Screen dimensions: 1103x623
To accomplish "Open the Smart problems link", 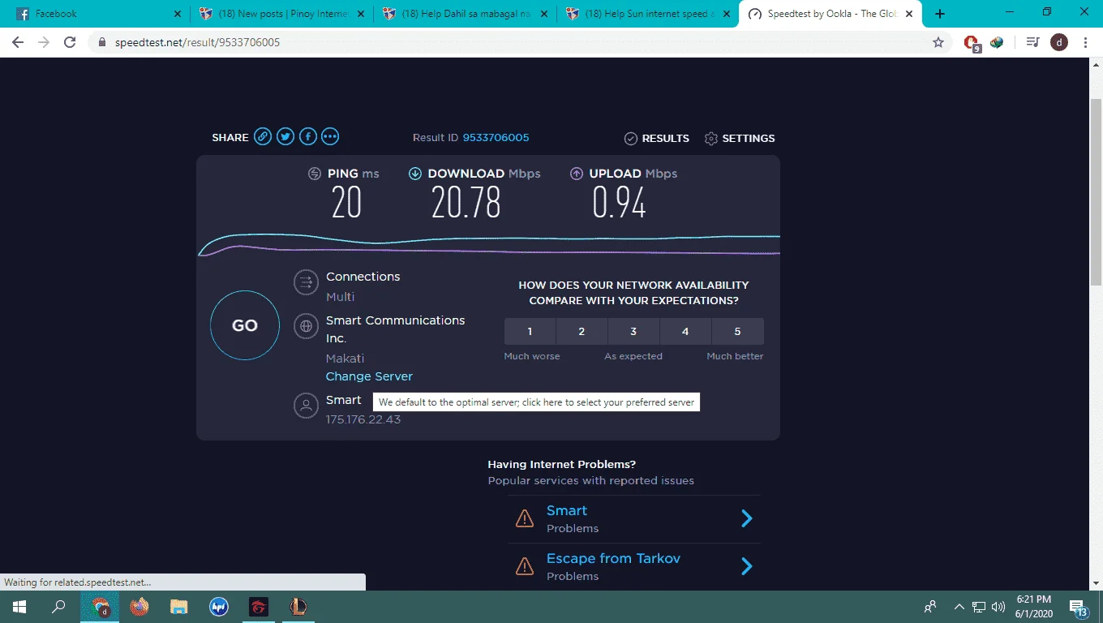I will [566, 510].
